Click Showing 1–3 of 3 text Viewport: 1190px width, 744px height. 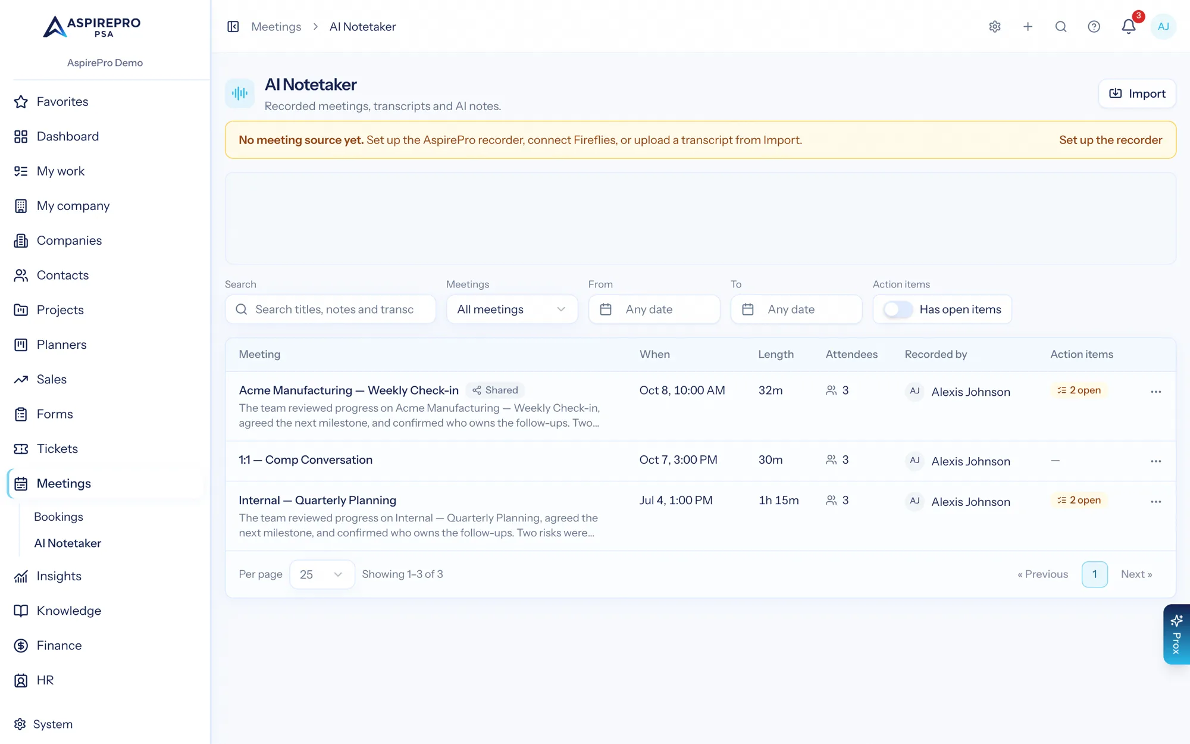pos(402,574)
